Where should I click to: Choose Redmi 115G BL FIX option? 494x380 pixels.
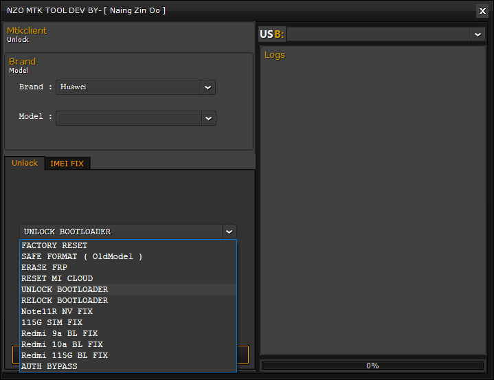(x=65, y=355)
